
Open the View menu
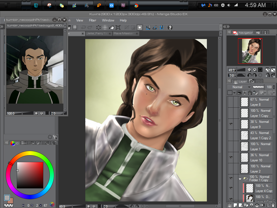pos(80,20)
